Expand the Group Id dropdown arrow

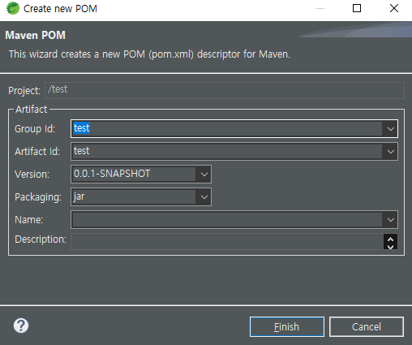[x=390, y=129]
